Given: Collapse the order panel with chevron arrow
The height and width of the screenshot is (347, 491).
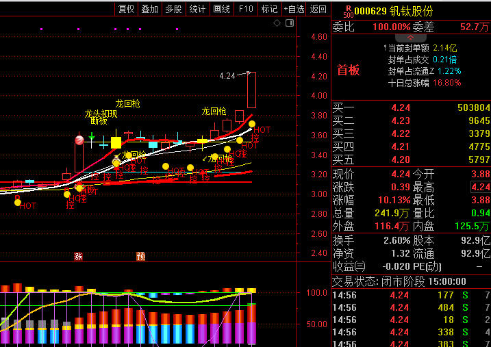Looking at the screenshot, I should (411, 36).
